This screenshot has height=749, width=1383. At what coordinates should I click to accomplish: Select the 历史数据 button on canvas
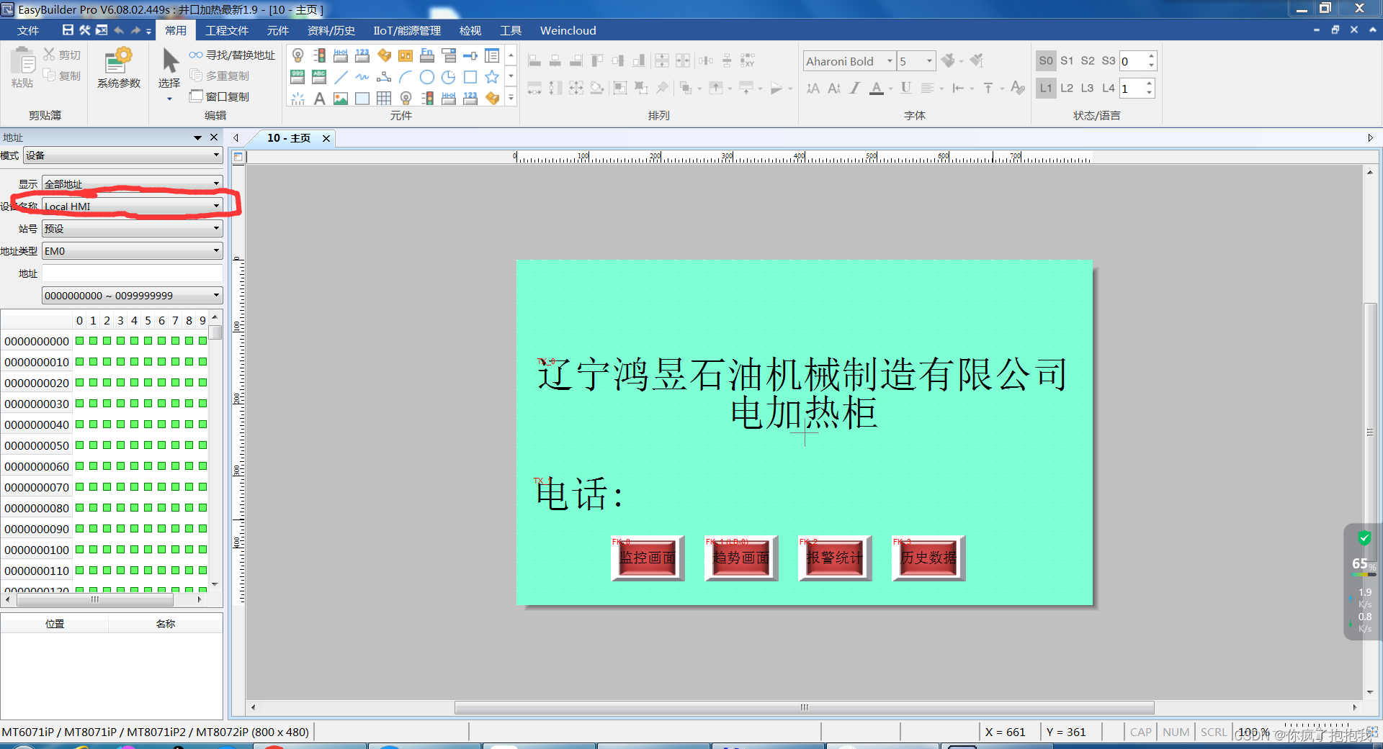pyautogui.click(x=928, y=558)
